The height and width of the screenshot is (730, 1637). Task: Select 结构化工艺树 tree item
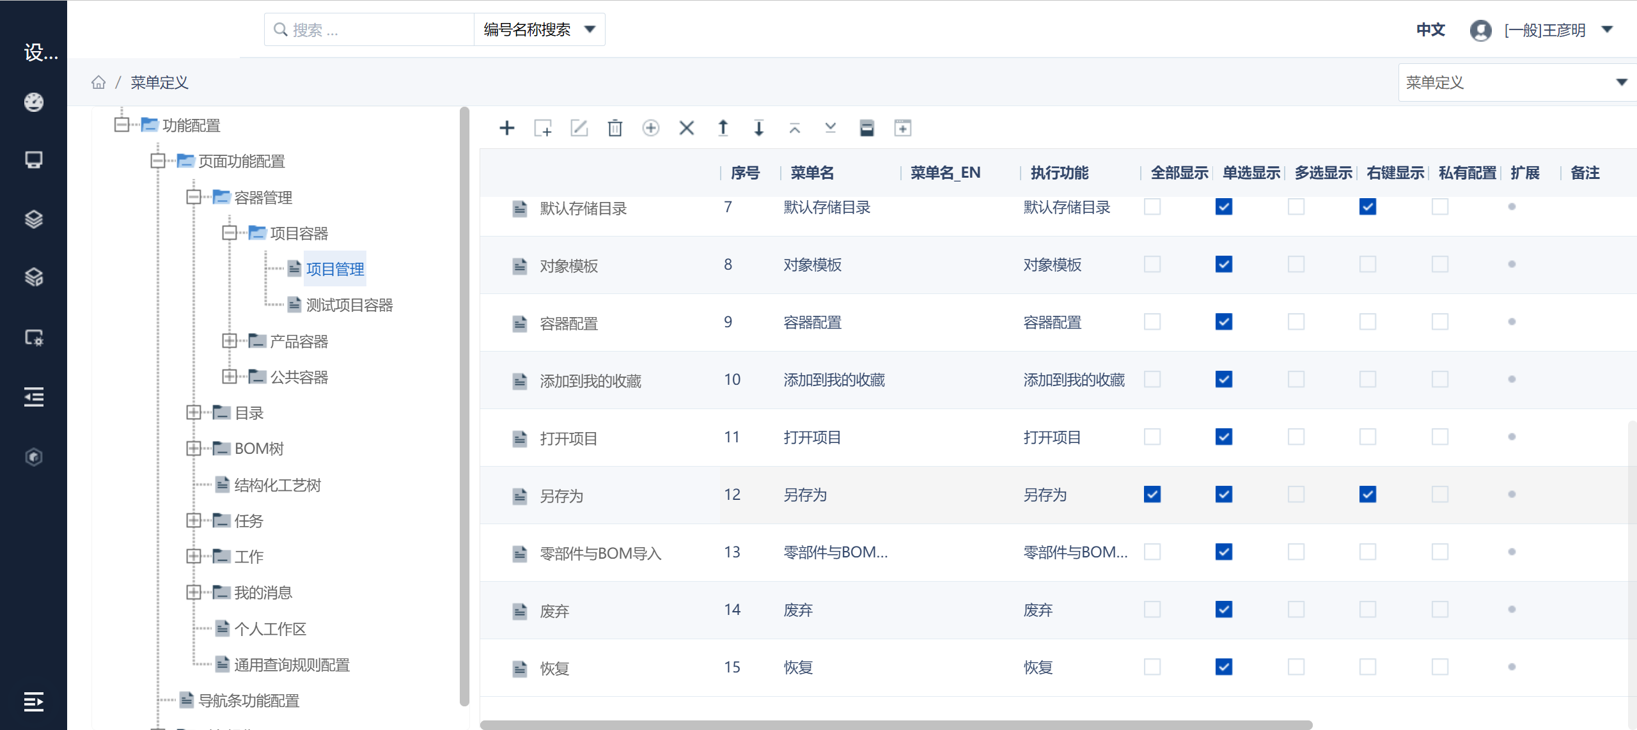coord(278,485)
